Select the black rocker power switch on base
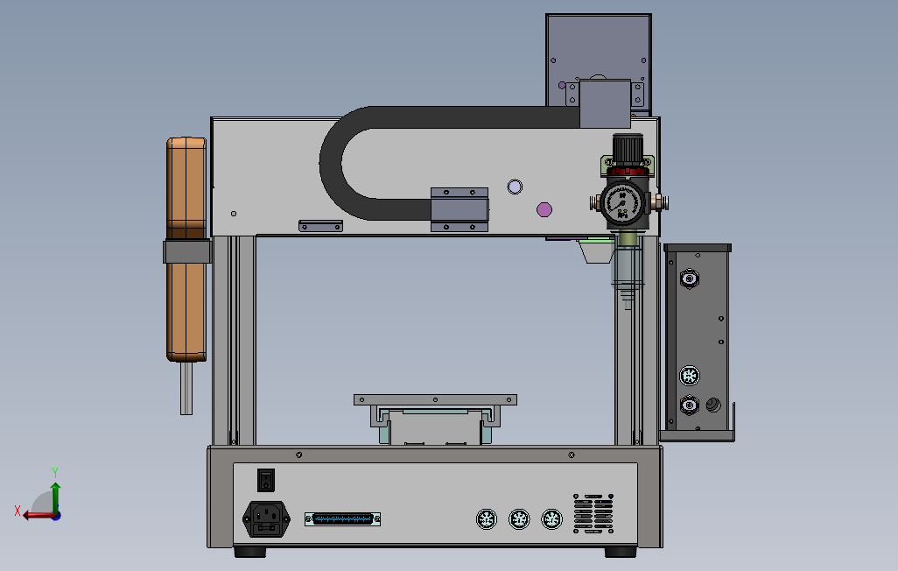 [x=266, y=481]
